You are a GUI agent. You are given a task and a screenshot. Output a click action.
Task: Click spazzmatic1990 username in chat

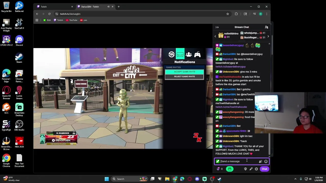pyautogui.click(x=236, y=131)
